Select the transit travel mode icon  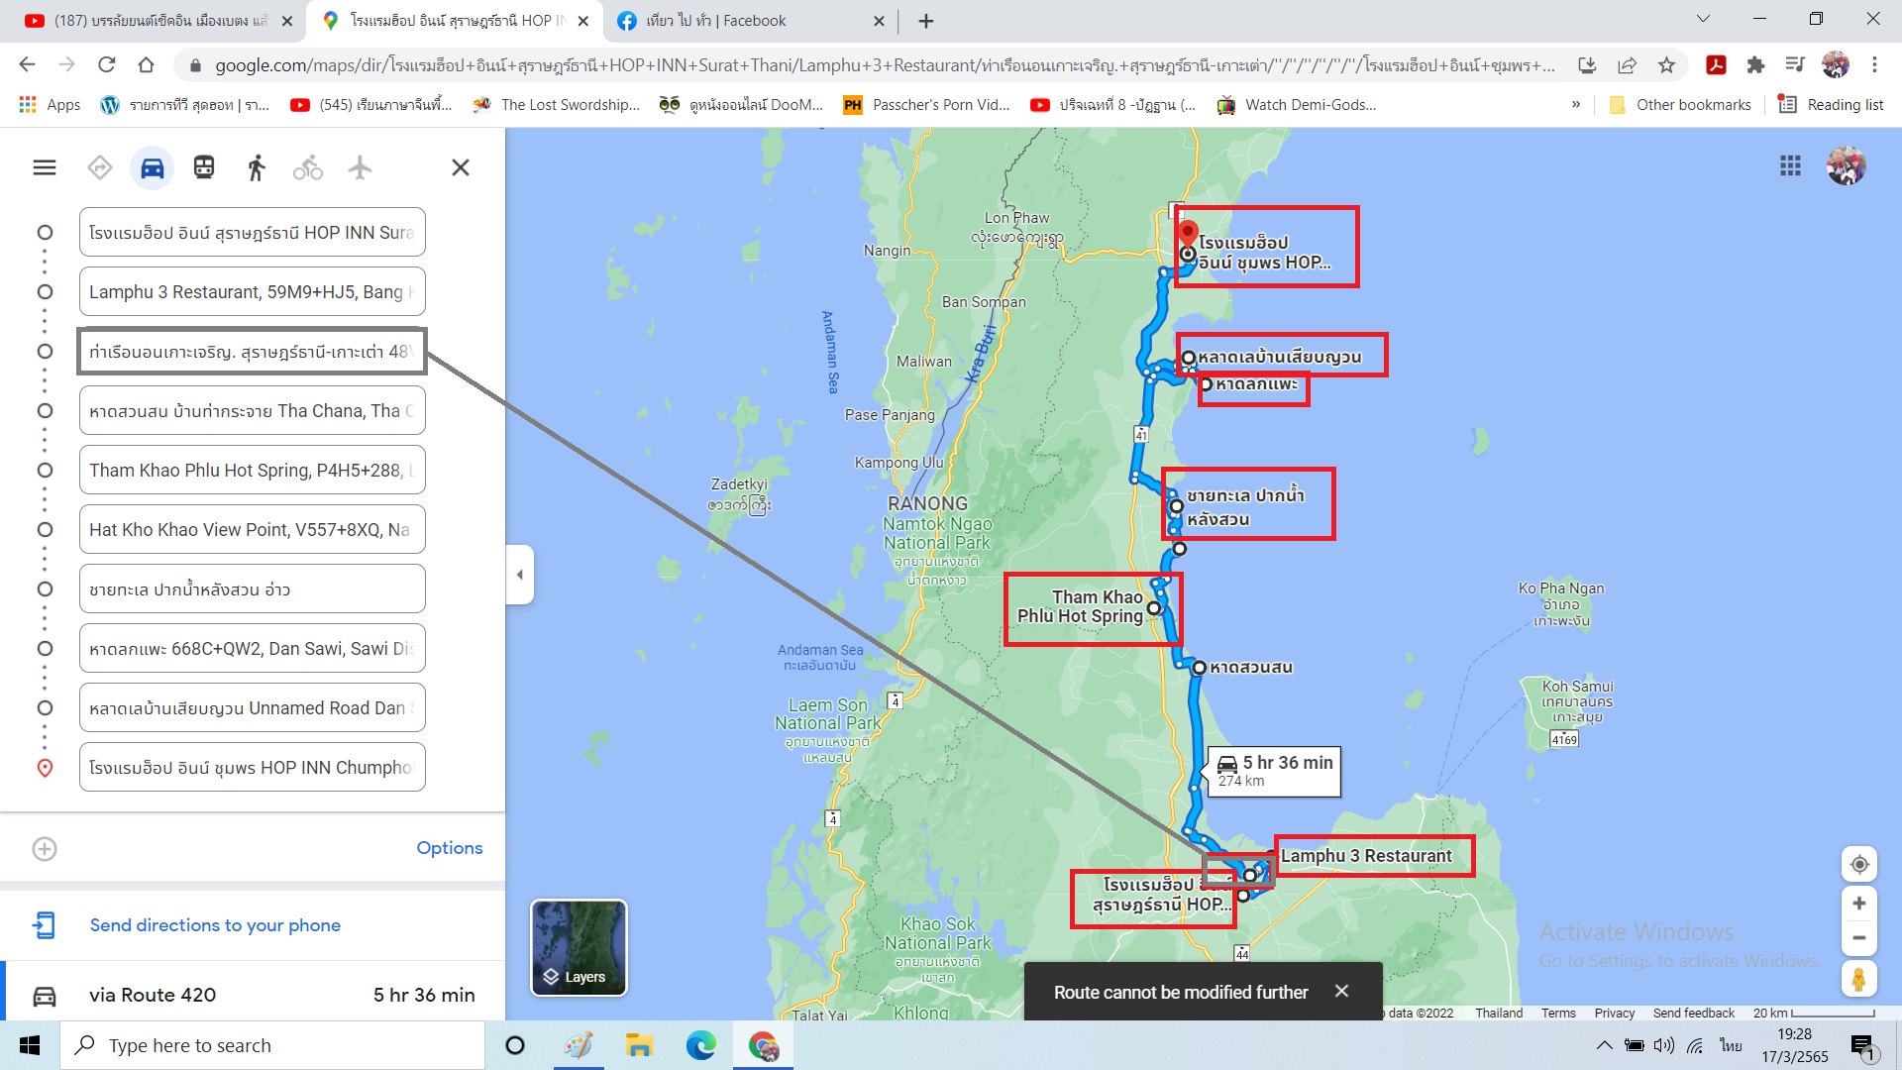coord(204,167)
